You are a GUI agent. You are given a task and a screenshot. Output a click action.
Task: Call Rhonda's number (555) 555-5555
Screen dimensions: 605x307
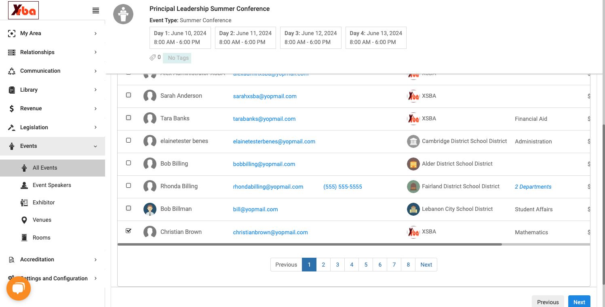[343, 187]
